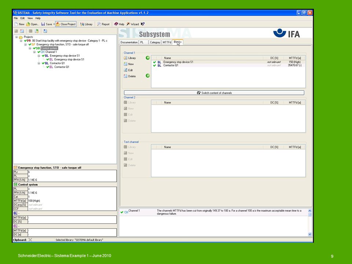The height and width of the screenshot is (264, 352).
Task: Launch the Wizard wand icon
Action: [x=128, y=24]
